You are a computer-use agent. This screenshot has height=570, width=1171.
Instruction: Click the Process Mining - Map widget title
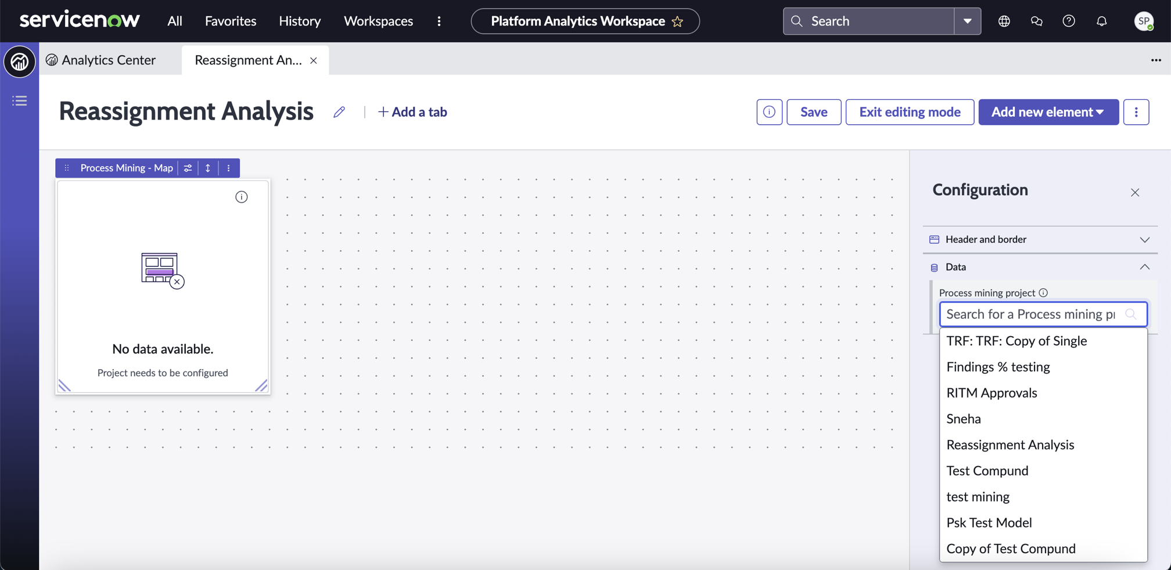[x=127, y=168]
